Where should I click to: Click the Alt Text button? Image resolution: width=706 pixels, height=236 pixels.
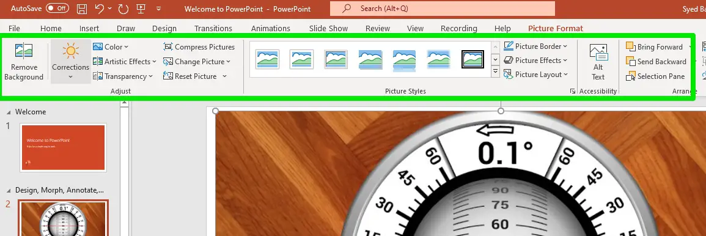[x=598, y=62]
